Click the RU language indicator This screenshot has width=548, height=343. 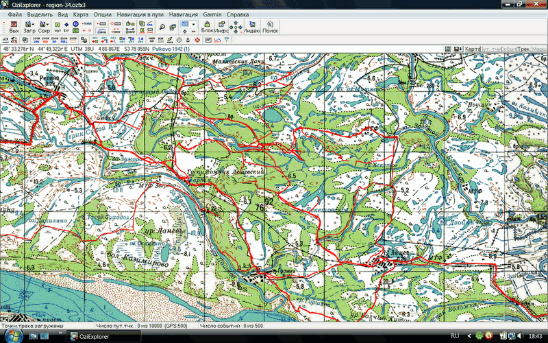pyautogui.click(x=455, y=336)
